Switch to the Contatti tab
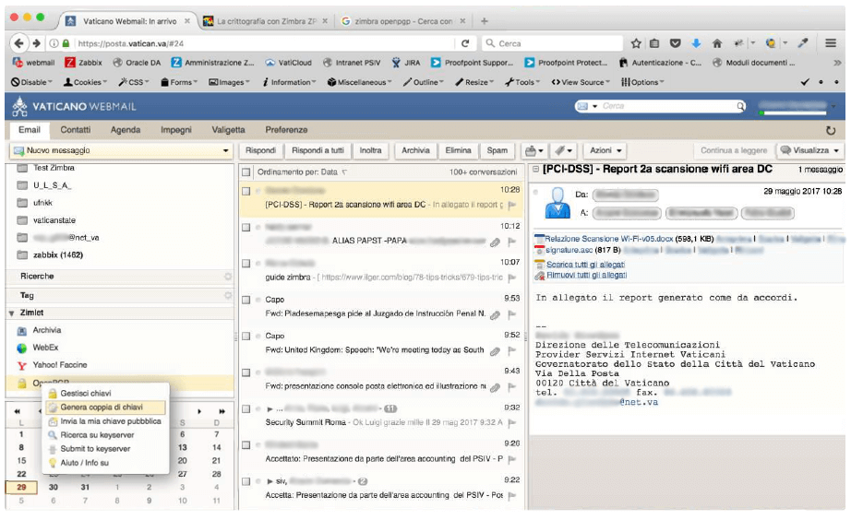The height and width of the screenshot is (520, 851). [76, 130]
